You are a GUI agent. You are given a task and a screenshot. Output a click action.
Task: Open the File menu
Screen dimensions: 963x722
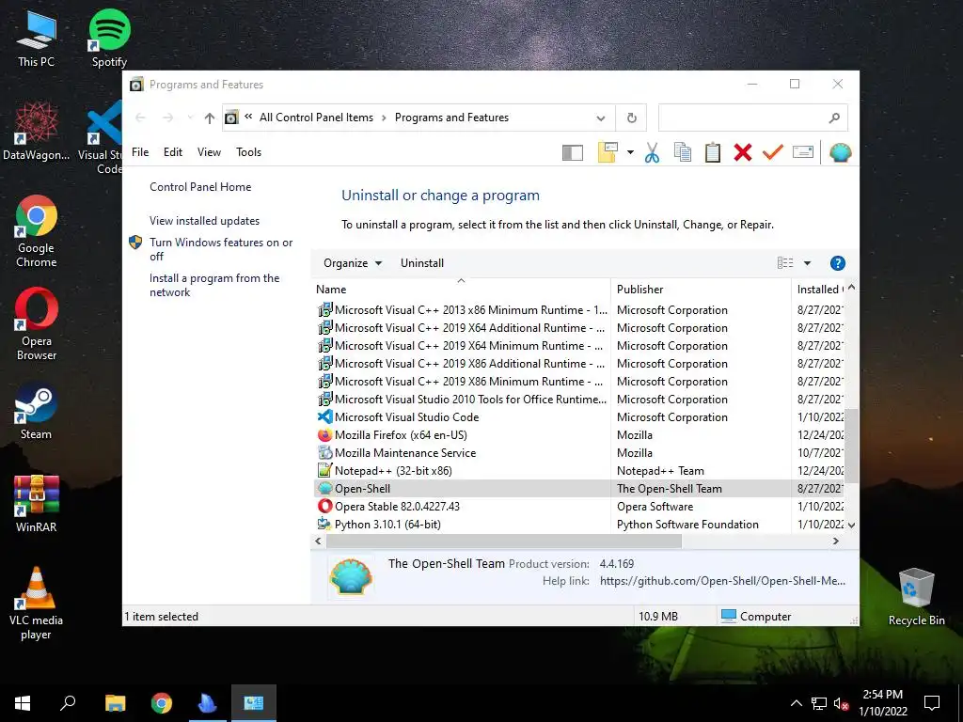(x=140, y=152)
